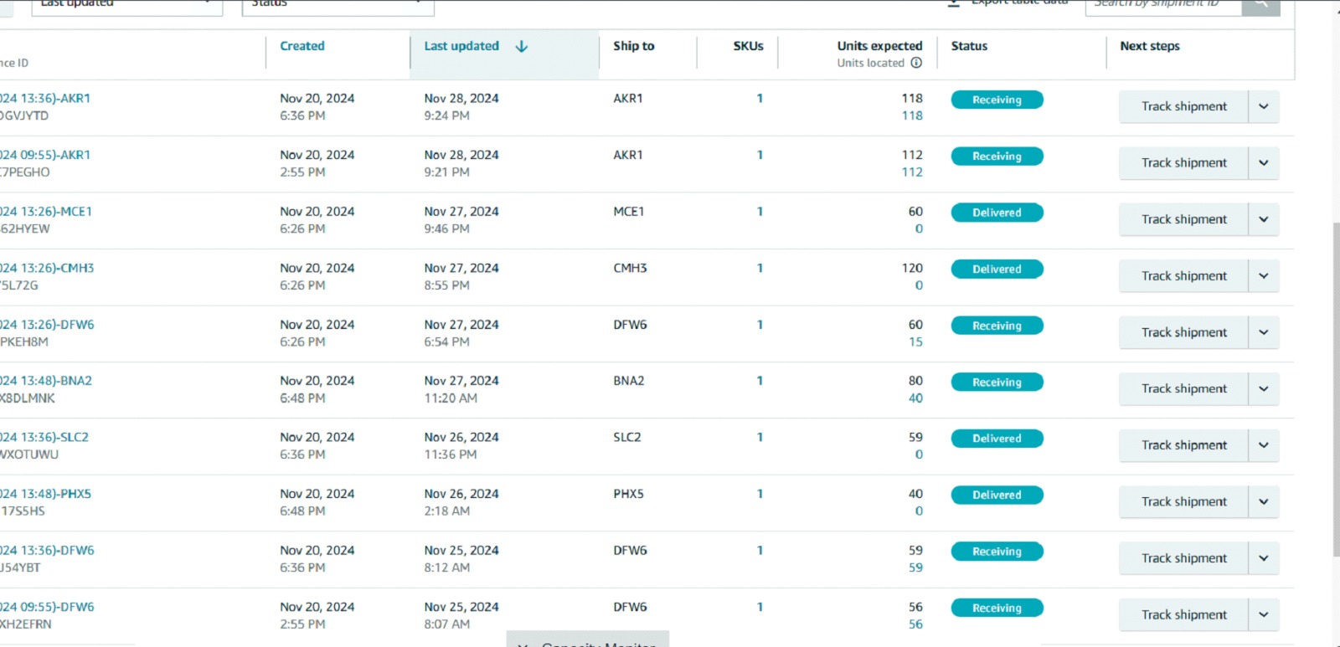Click units located 118 link

coord(912,116)
